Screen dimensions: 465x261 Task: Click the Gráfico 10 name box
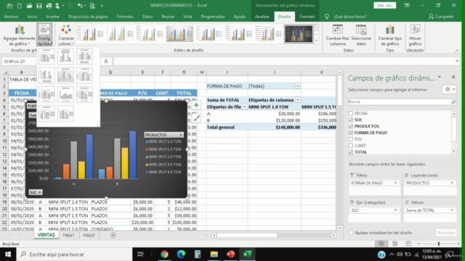pos(19,61)
